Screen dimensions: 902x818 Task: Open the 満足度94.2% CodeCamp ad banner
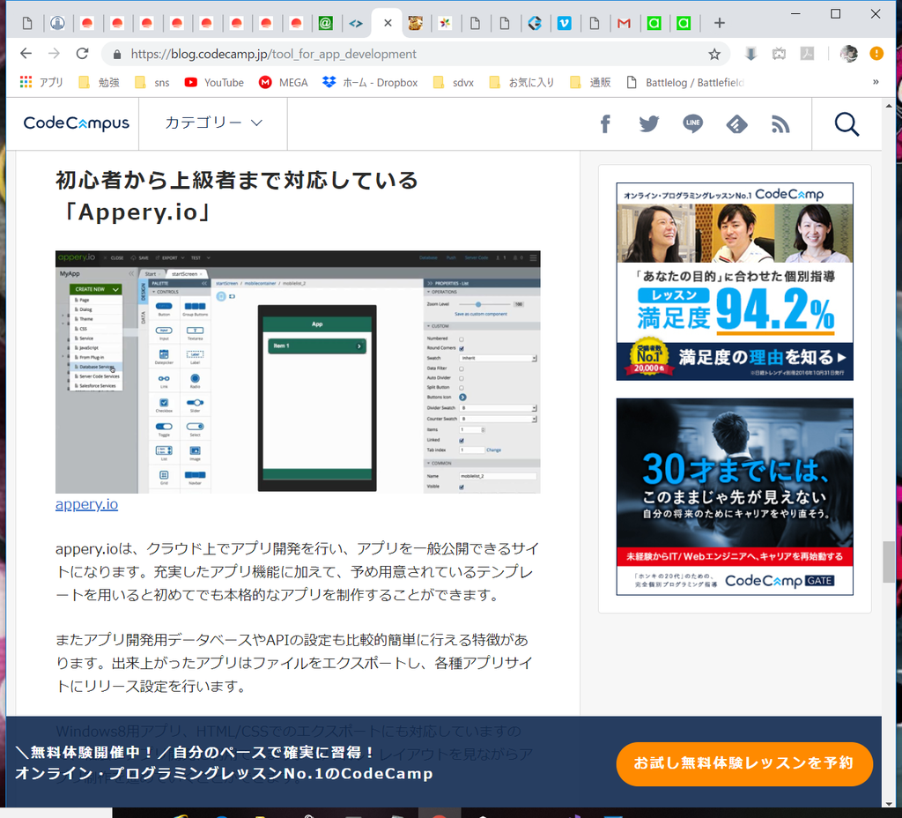pos(735,281)
